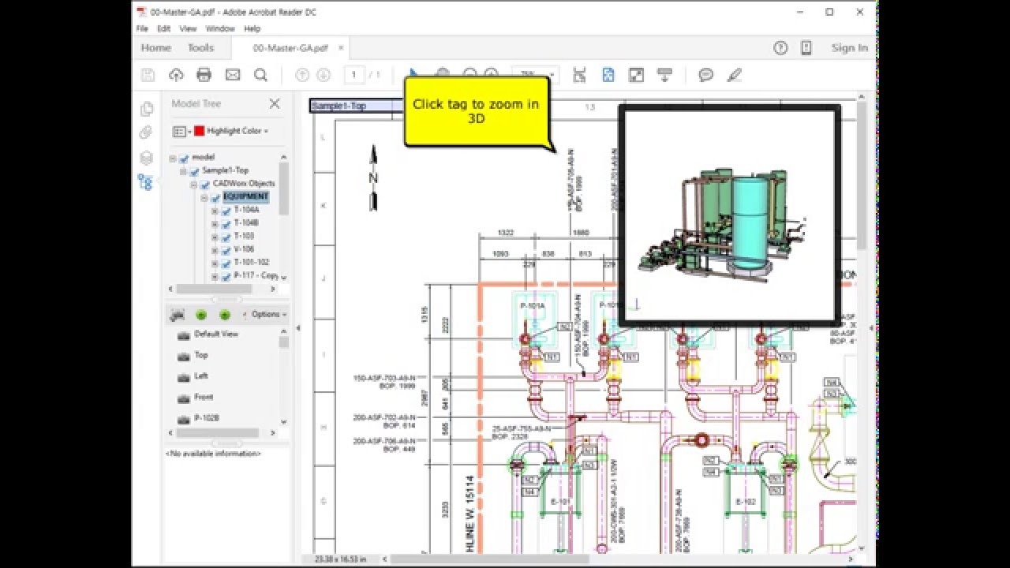Select the highlight pen tool icon
The width and height of the screenshot is (1010, 568).
(735, 75)
